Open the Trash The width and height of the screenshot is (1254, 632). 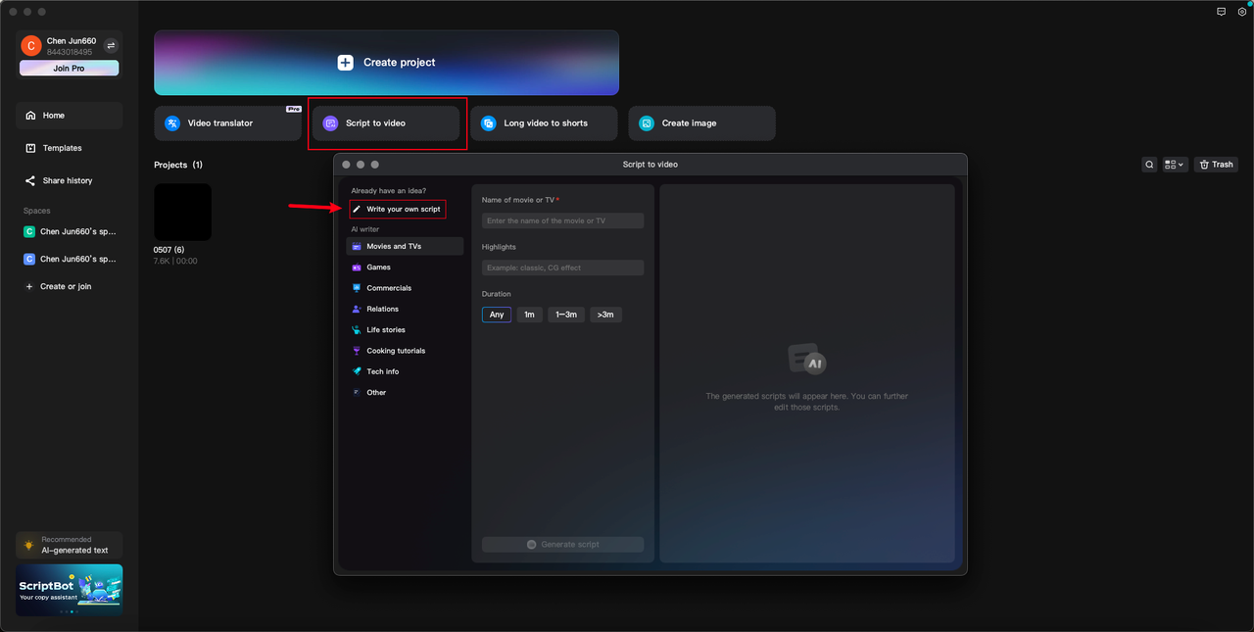pyautogui.click(x=1216, y=165)
